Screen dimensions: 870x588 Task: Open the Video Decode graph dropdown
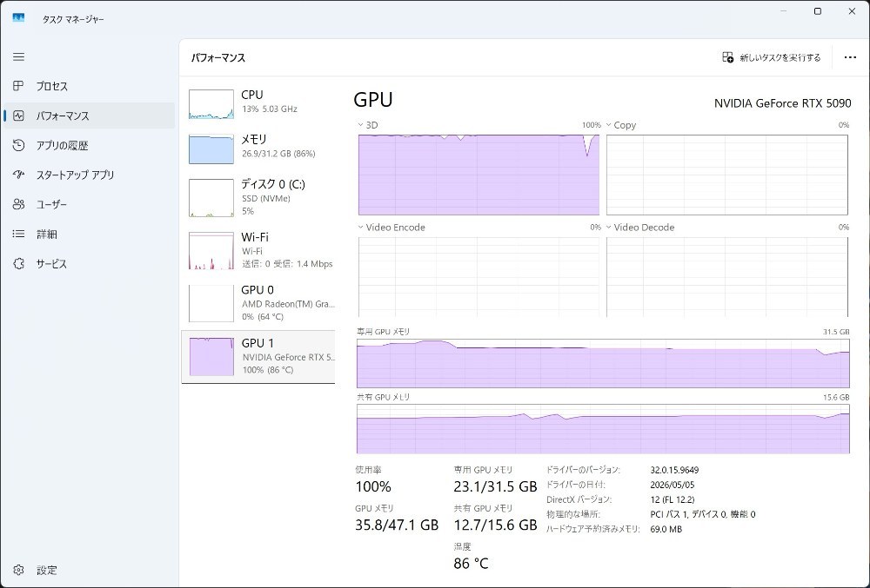pyautogui.click(x=609, y=227)
